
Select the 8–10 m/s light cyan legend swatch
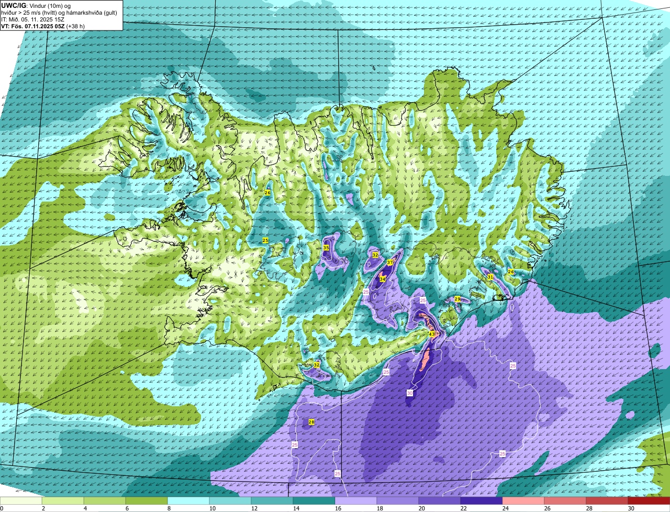point(188,501)
